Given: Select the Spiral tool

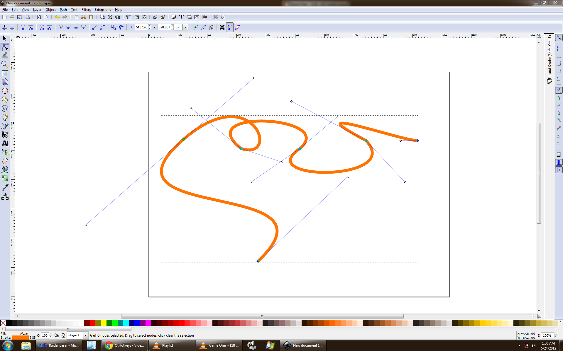Looking at the screenshot, I should (x=5, y=108).
